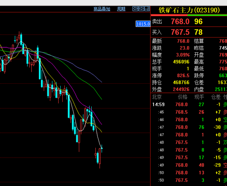
Task: Click the 买入 buy price 767.5
Action: click(x=180, y=32)
